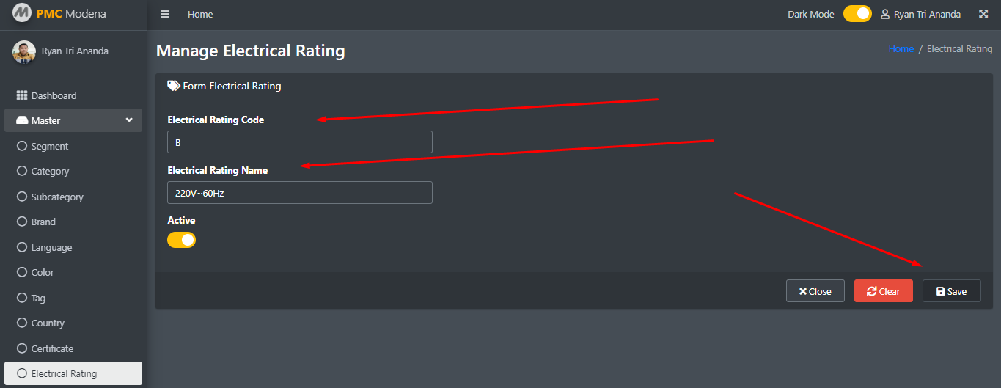The height and width of the screenshot is (388, 1001).
Task: Open the Master sidebar section
Action: [x=73, y=120]
